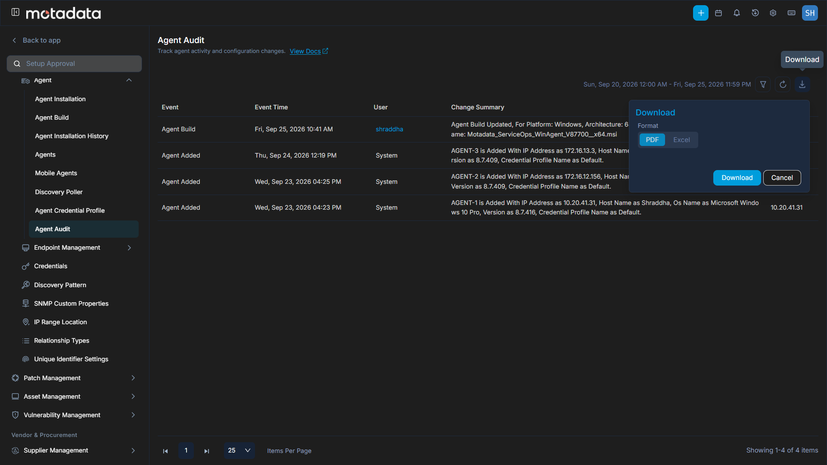Open the items per page dropdown
Image resolution: width=827 pixels, height=465 pixels.
click(x=239, y=451)
